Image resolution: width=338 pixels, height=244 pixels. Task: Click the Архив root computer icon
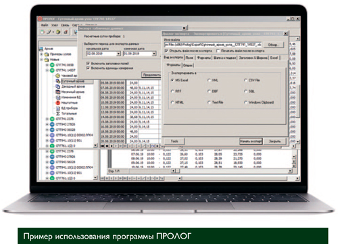pyautogui.click(x=41, y=49)
